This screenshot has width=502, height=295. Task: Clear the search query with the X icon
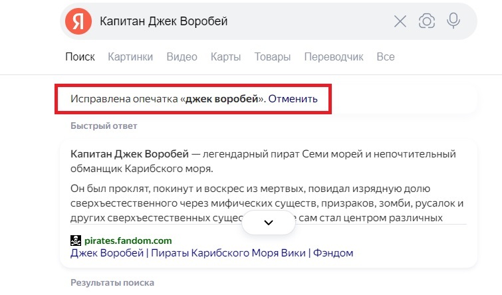(400, 21)
